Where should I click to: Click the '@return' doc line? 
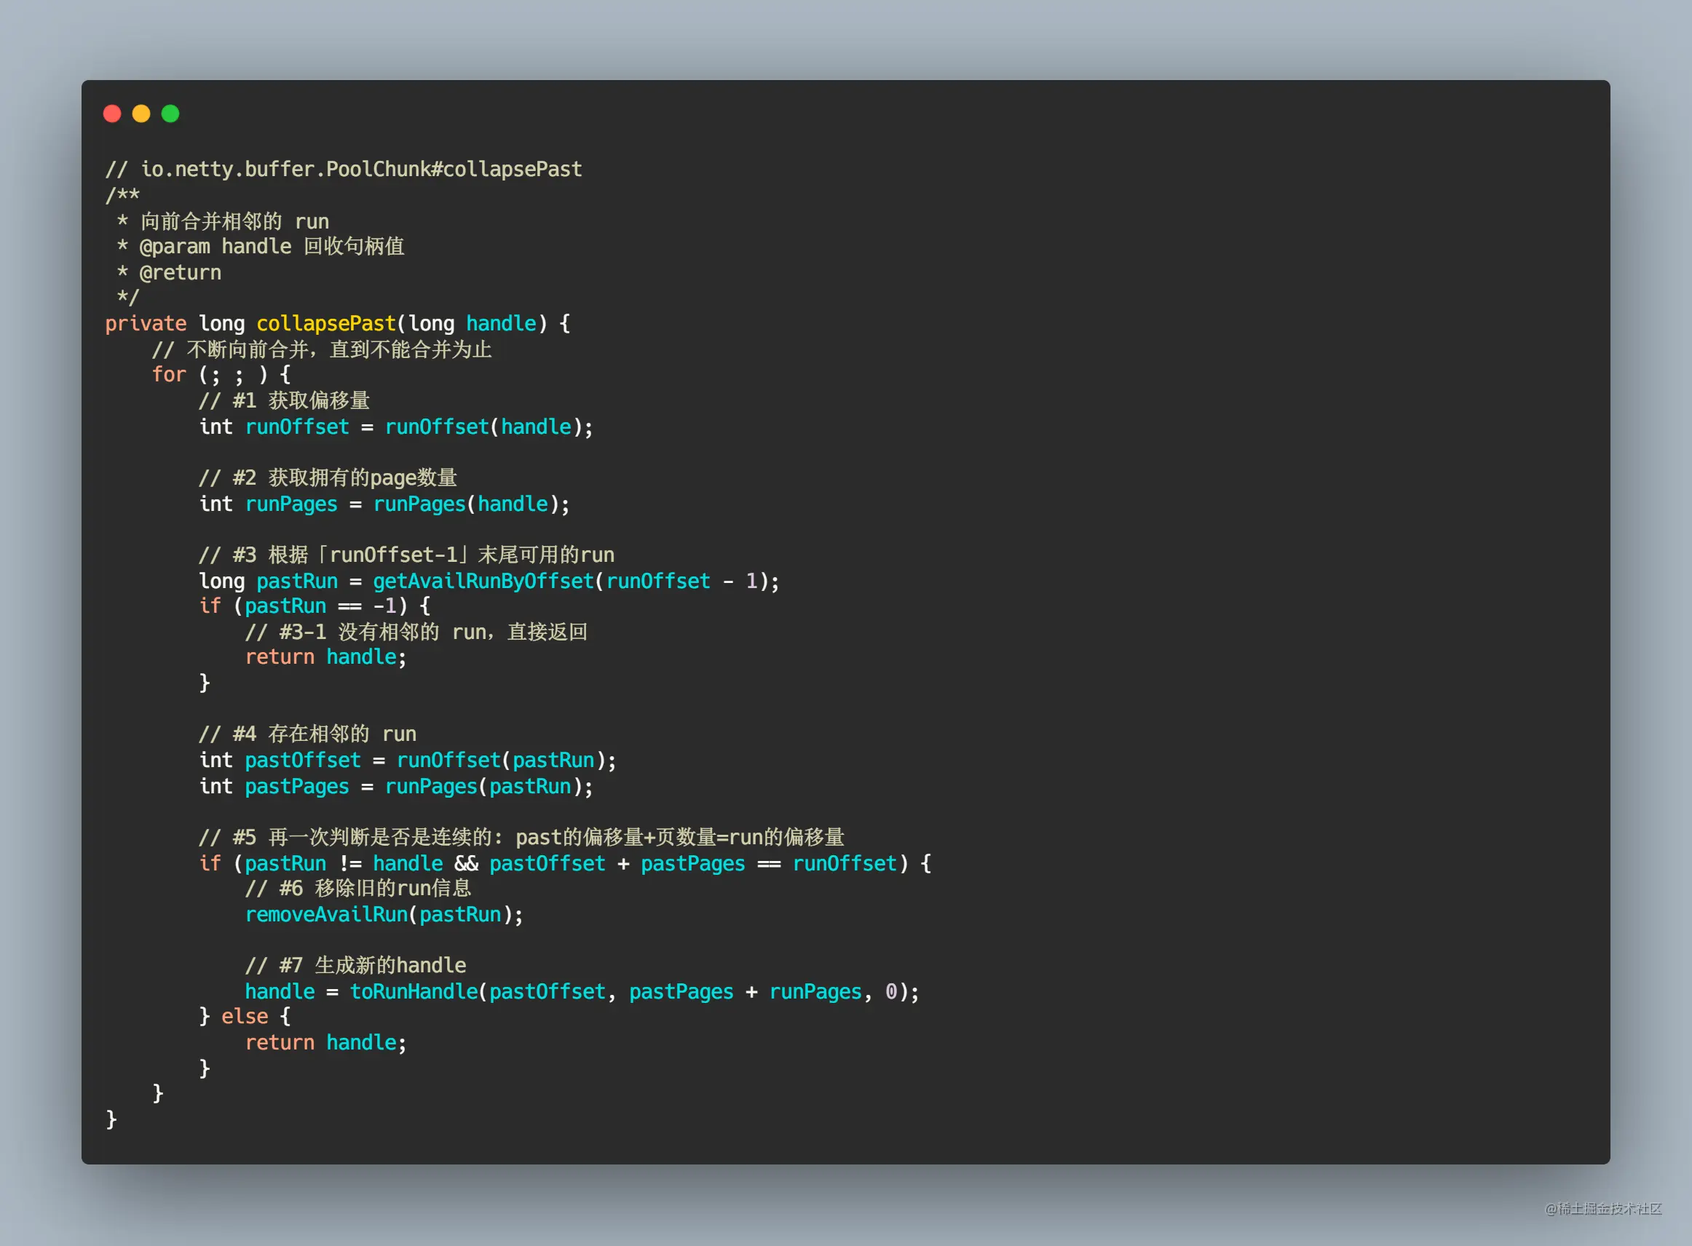point(169,272)
